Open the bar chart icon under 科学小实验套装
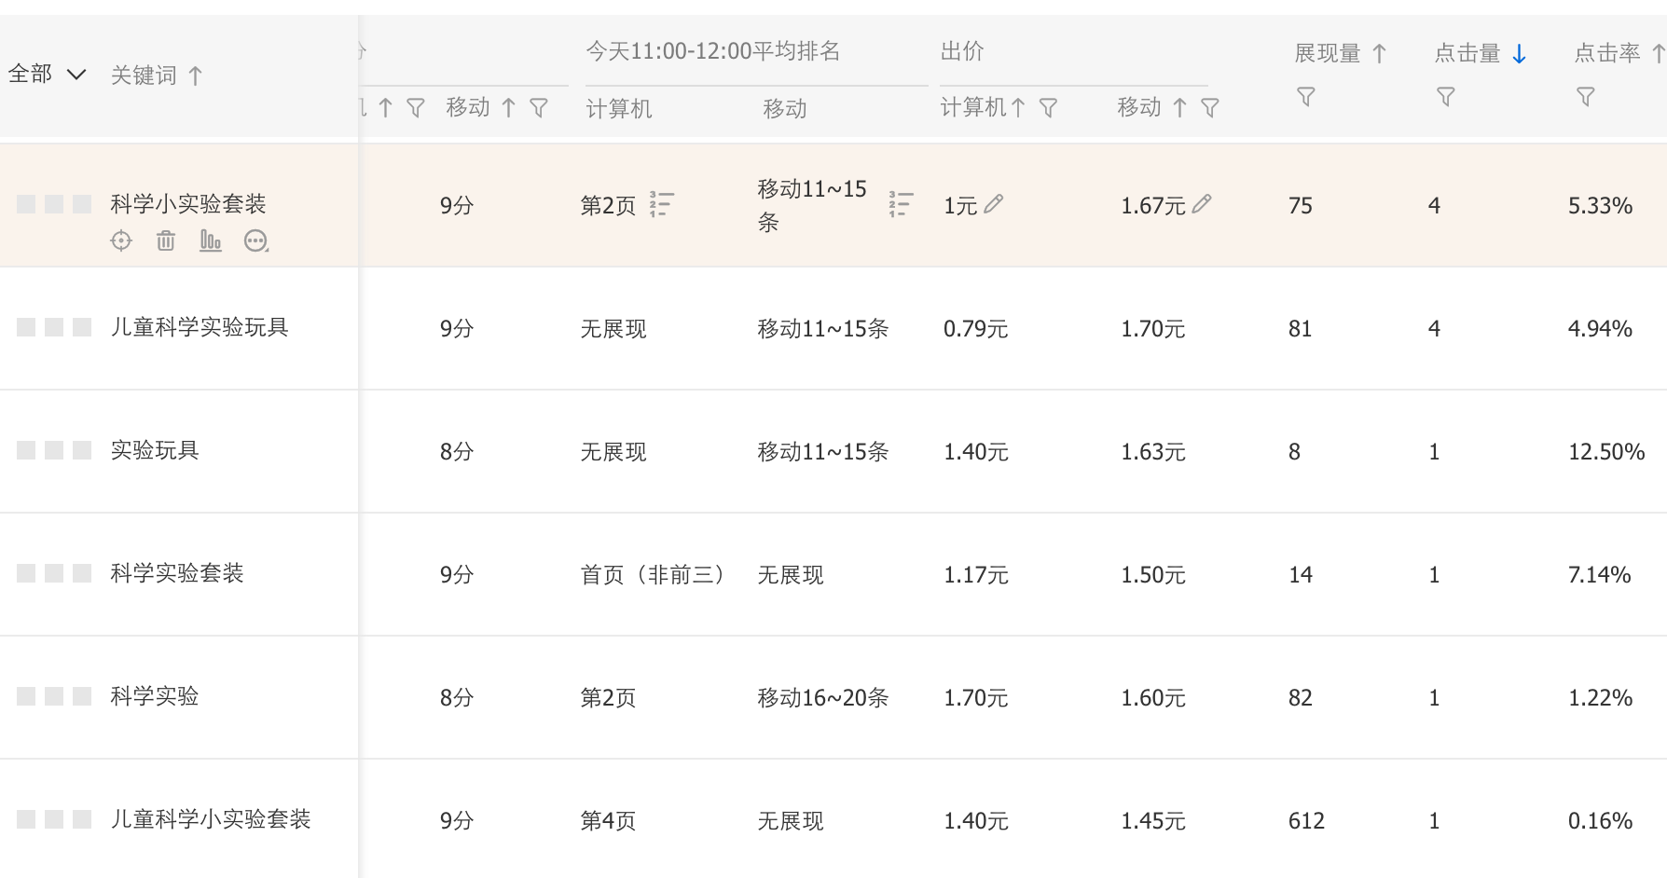 [211, 241]
